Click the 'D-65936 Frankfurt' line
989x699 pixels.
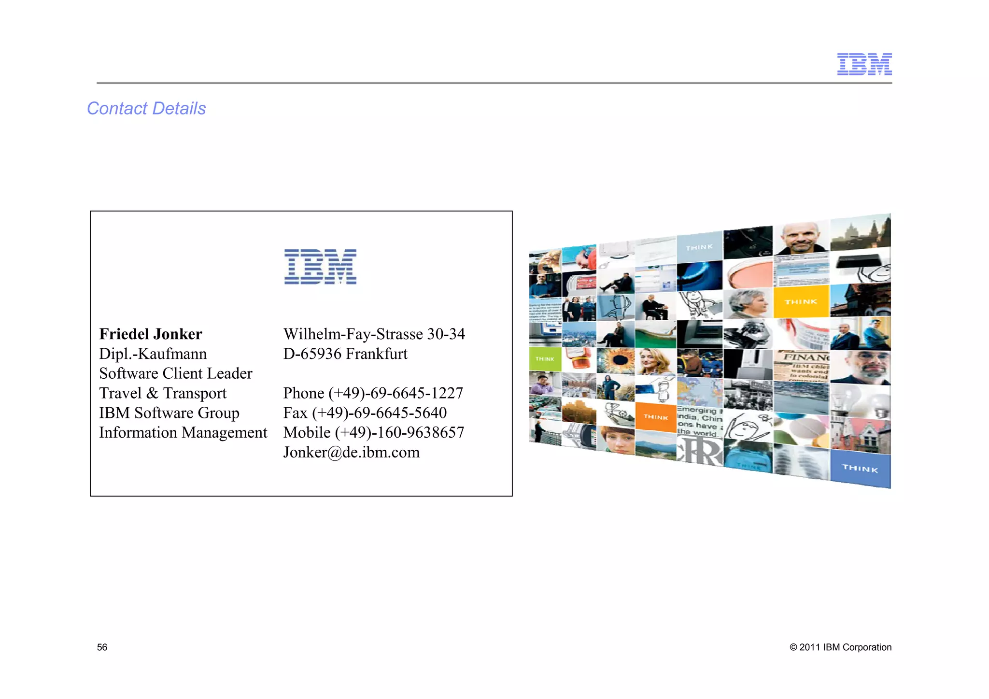[x=345, y=354]
